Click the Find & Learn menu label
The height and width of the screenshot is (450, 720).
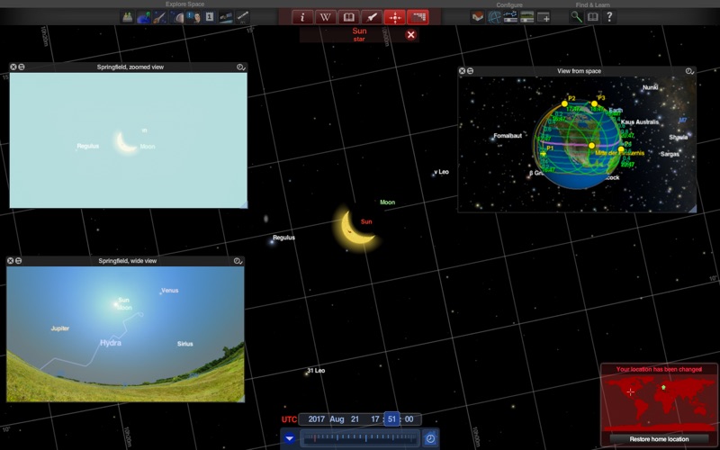pyautogui.click(x=593, y=4)
